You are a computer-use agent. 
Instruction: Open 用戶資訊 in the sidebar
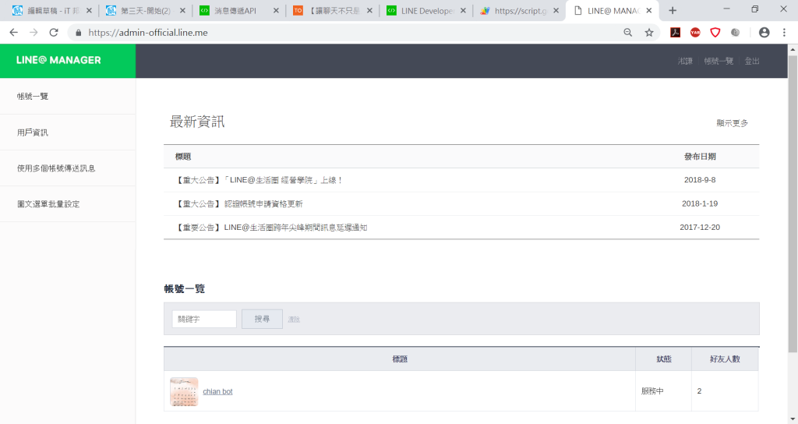tap(68, 132)
